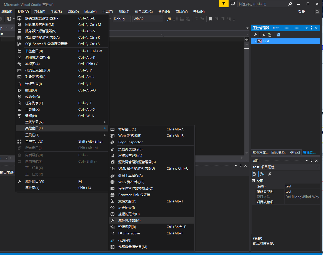
Task: Click the 代码分析 icon
Action: (112, 241)
